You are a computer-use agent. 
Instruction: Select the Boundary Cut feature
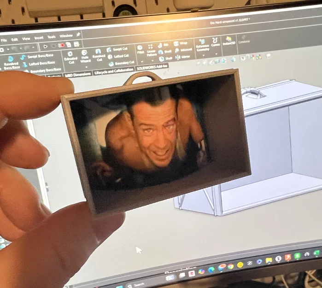pyautogui.click(x=121, y=63)
